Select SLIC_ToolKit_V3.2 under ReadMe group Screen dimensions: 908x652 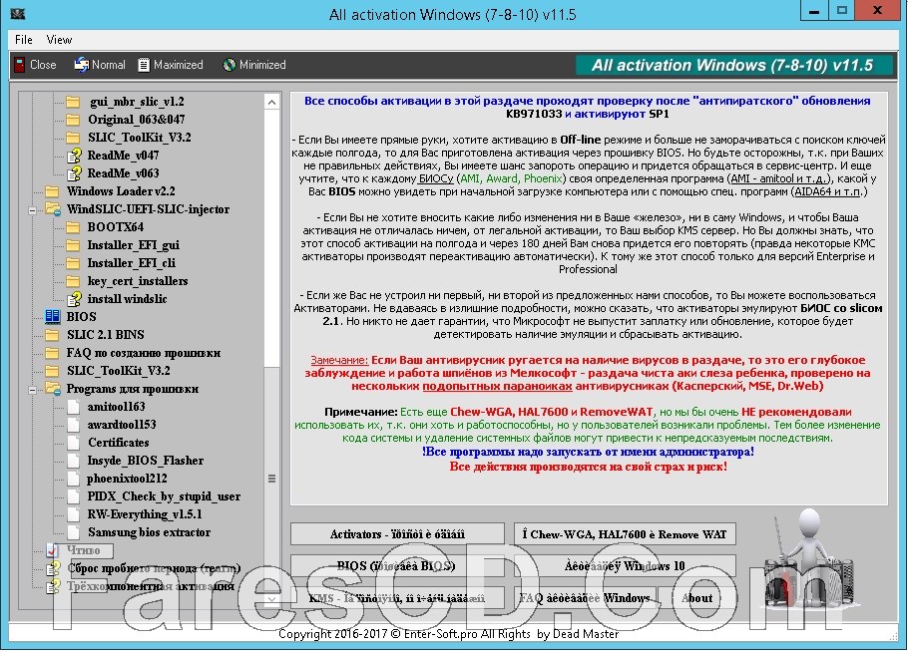click(139, 138)
